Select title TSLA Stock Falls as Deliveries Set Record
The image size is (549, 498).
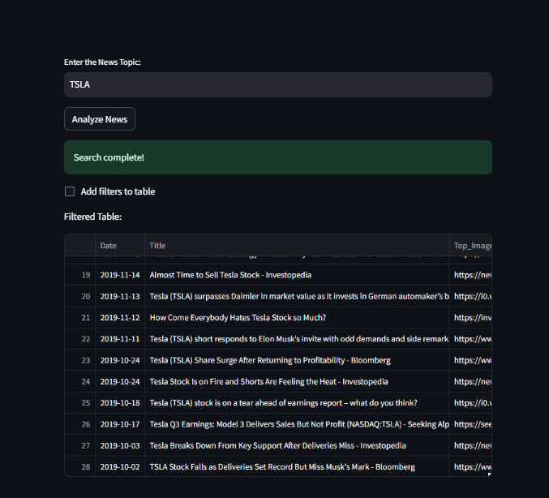click(297, 467)
